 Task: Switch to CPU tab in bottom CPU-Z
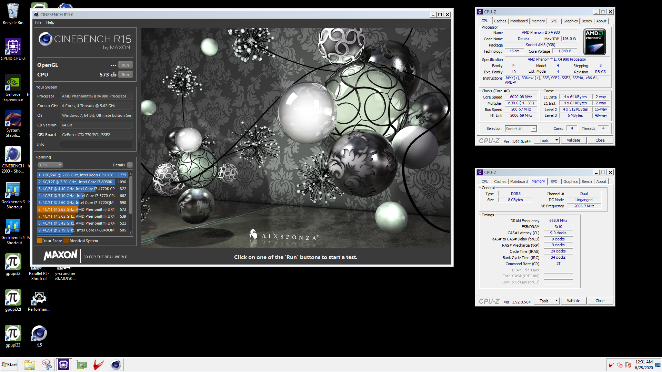click(485, 182)
